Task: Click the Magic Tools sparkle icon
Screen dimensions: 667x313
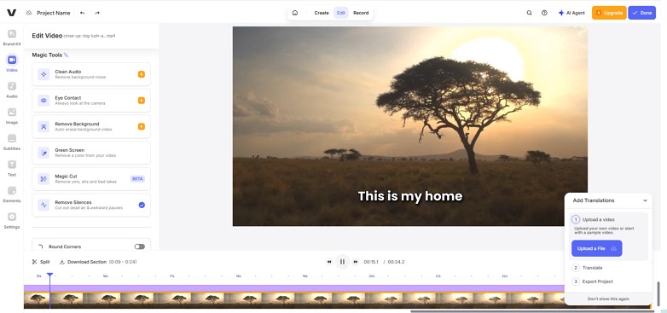Action: pyautogui.click(x=66, y=55)
